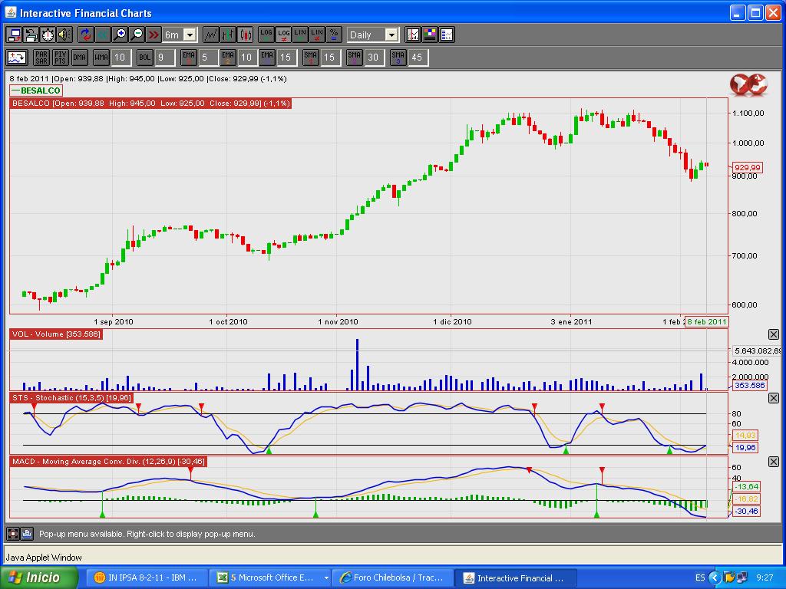Click the red double-arrow forward icon
The width and height of the screenshot is (786, 589).
[x=154, y=35]
